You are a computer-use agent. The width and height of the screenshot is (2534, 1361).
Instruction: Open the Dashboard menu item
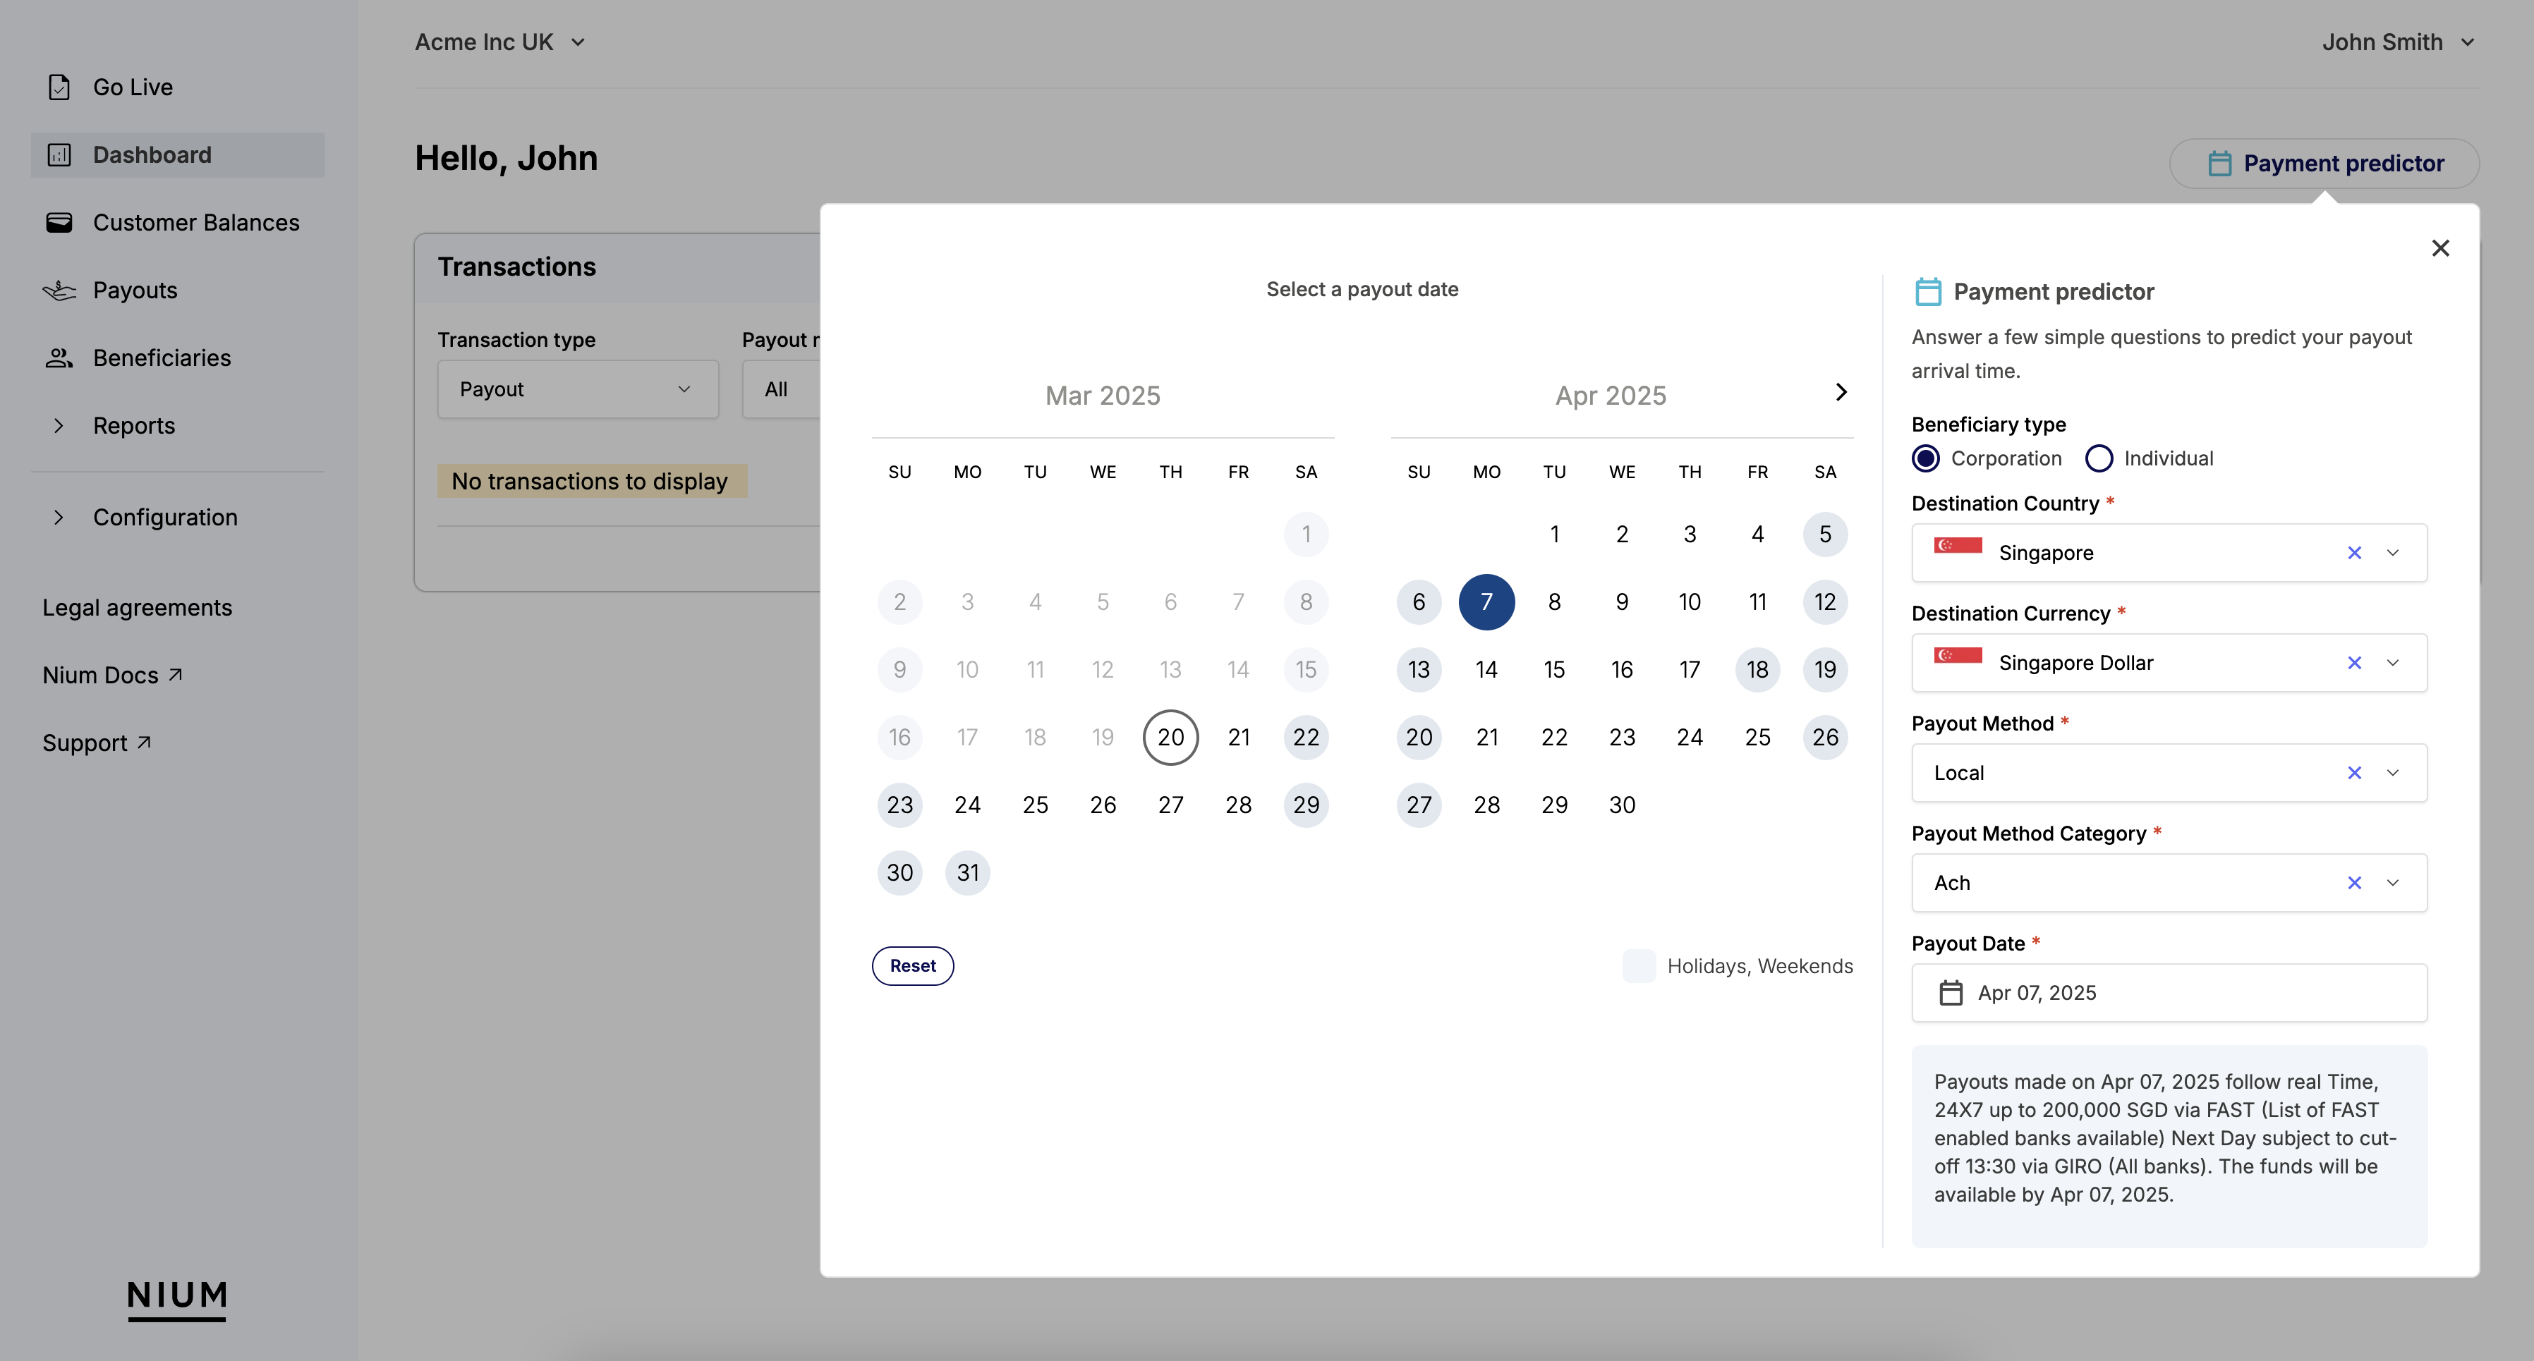[152, 154]
